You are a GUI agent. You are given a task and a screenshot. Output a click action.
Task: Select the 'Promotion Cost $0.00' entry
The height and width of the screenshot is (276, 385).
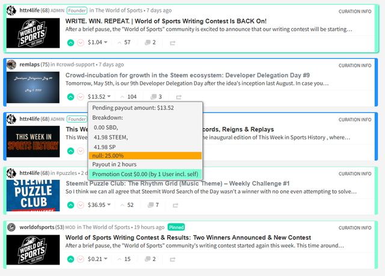(145, 174)
